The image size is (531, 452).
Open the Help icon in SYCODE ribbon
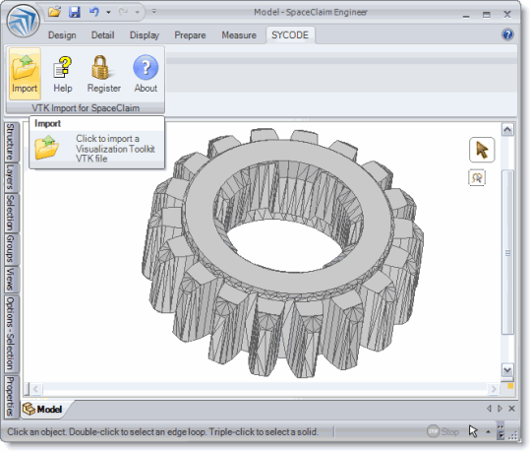pos(63,74)
